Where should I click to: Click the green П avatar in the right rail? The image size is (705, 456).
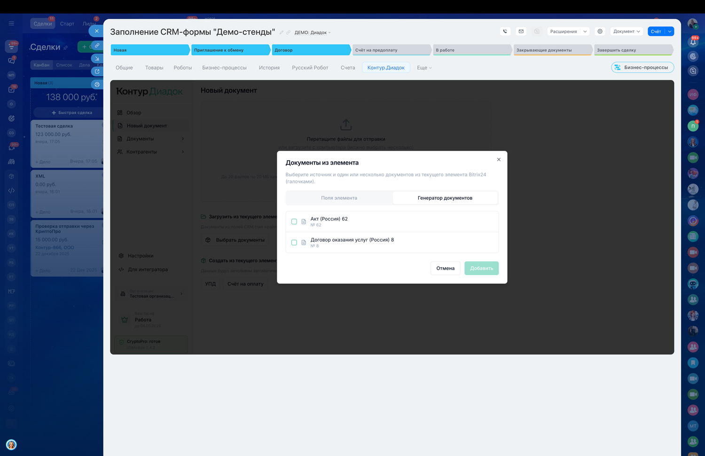[693, 126]
